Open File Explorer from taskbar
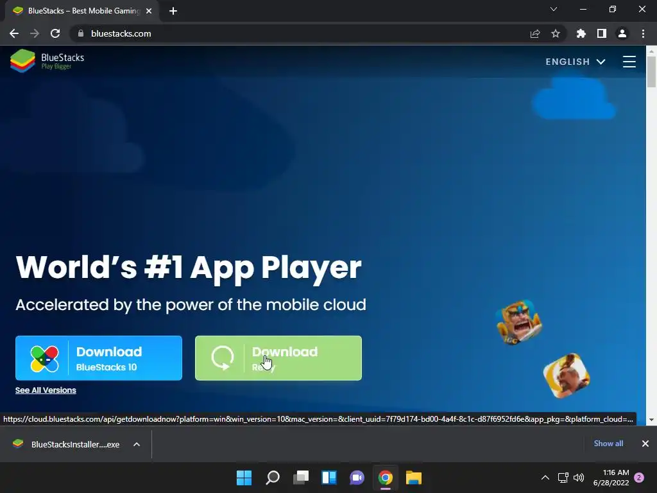657x493 pixels. pyautogui.click(x=414, y=478)
